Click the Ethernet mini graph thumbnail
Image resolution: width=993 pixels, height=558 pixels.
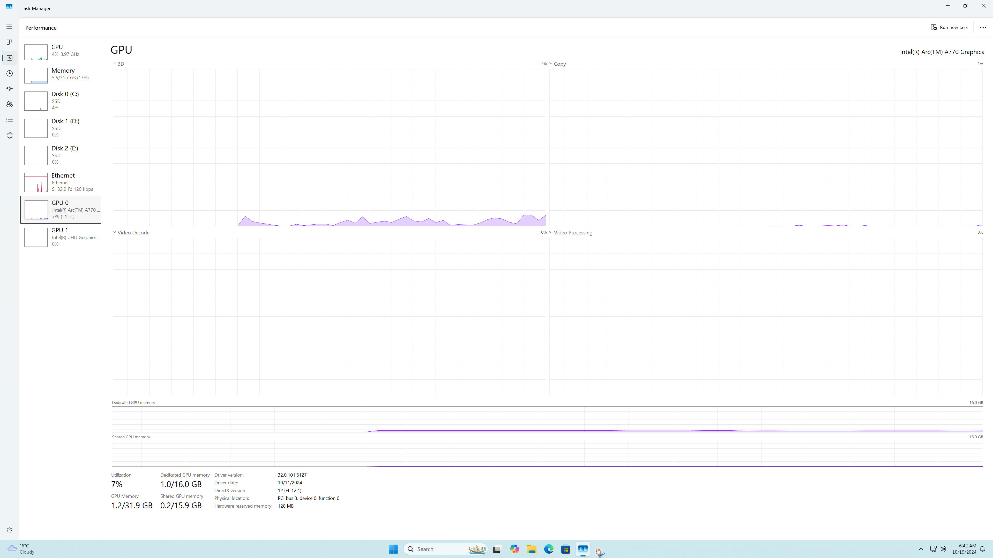coord(36,182)
